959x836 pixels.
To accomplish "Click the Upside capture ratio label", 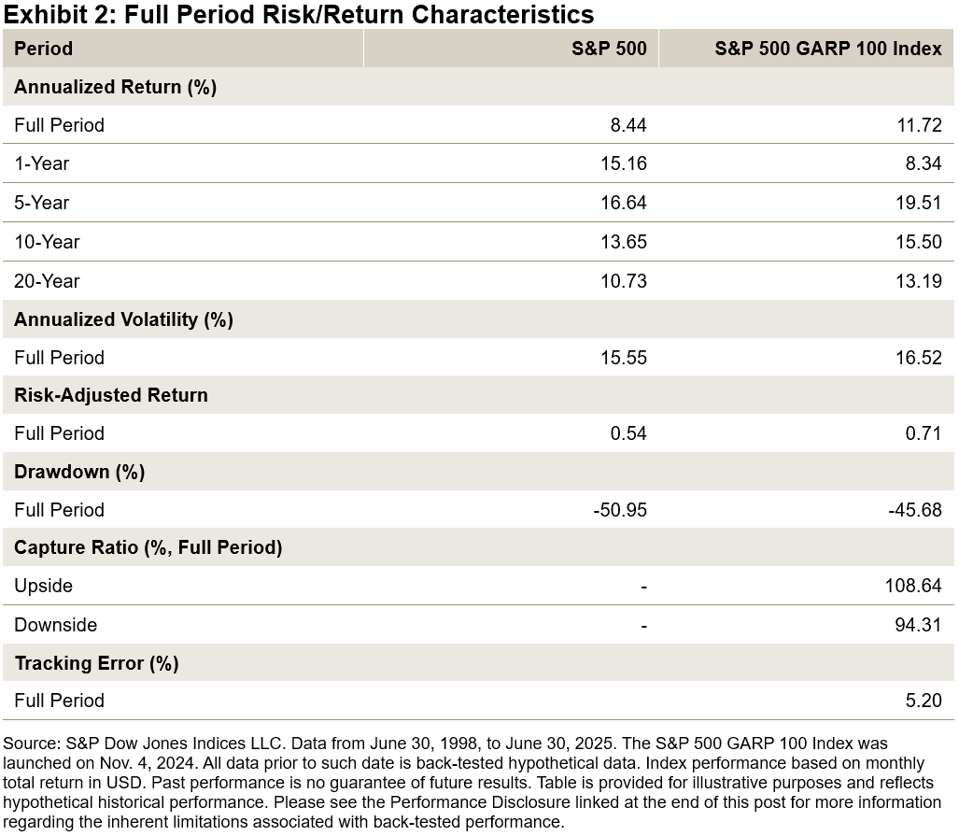I will click(43, 586).
